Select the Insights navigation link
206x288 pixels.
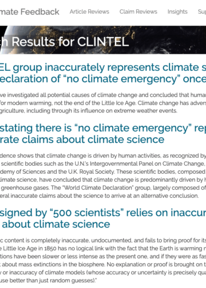tap(177, 12)
